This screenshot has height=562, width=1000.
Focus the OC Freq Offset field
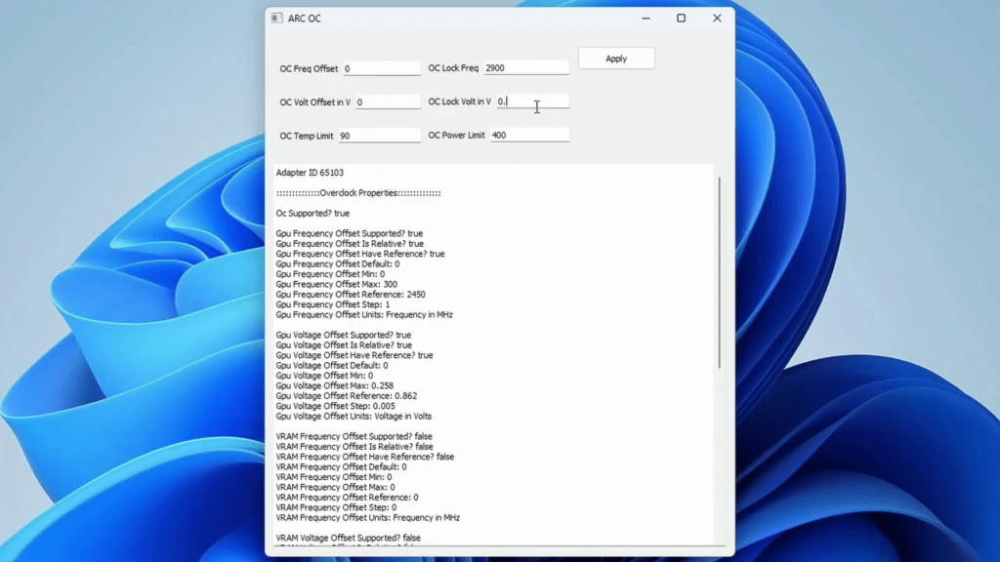tap(382, 68)
